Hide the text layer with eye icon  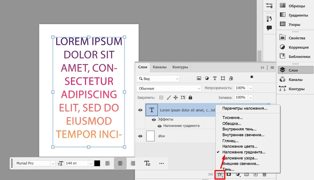[x=140, y=110]
